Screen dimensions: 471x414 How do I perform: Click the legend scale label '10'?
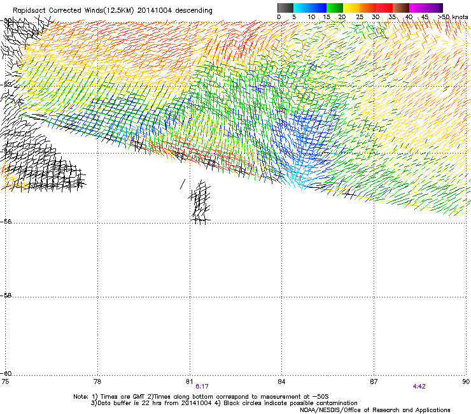[311, 17]
